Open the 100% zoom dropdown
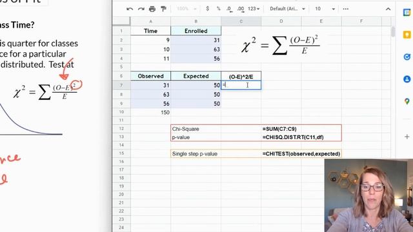The width and height of the screenshot is (413, 232). click(x=186, y=8)
